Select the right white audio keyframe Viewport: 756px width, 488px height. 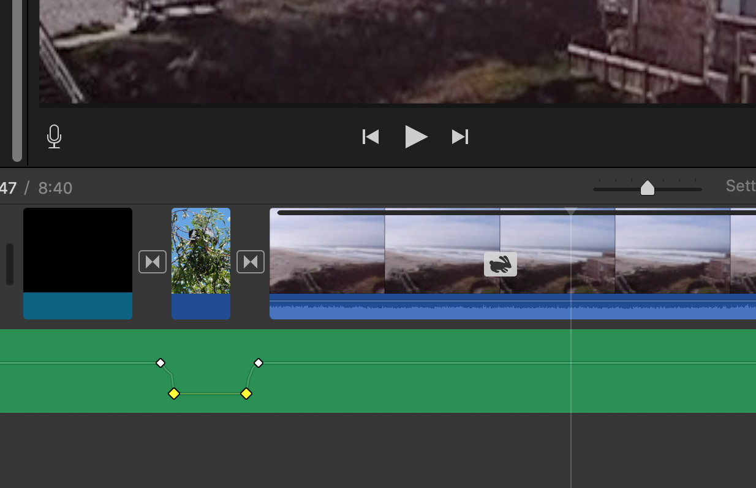[x=259, y=363]
